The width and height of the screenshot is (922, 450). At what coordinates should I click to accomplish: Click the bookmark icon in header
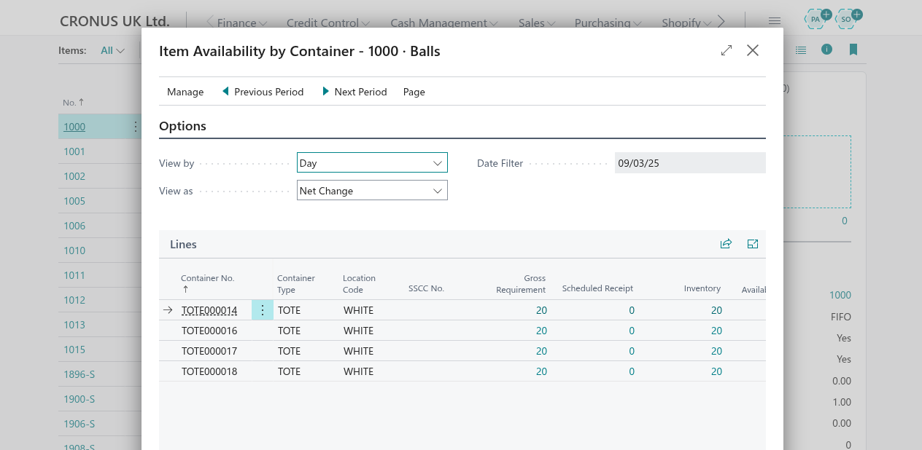click(853, 50)
